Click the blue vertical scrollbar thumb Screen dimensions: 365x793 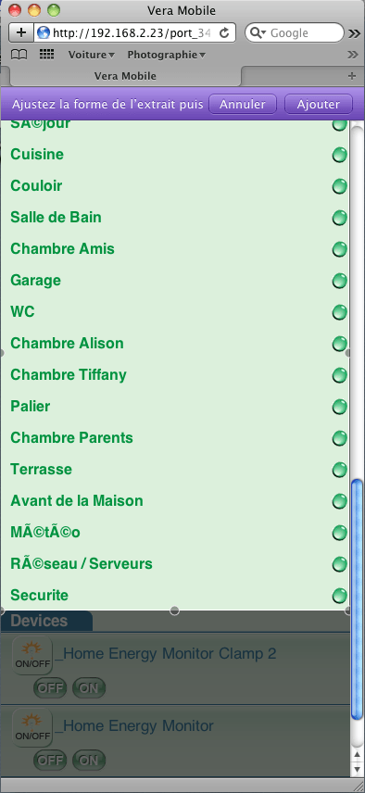[357, 599]
